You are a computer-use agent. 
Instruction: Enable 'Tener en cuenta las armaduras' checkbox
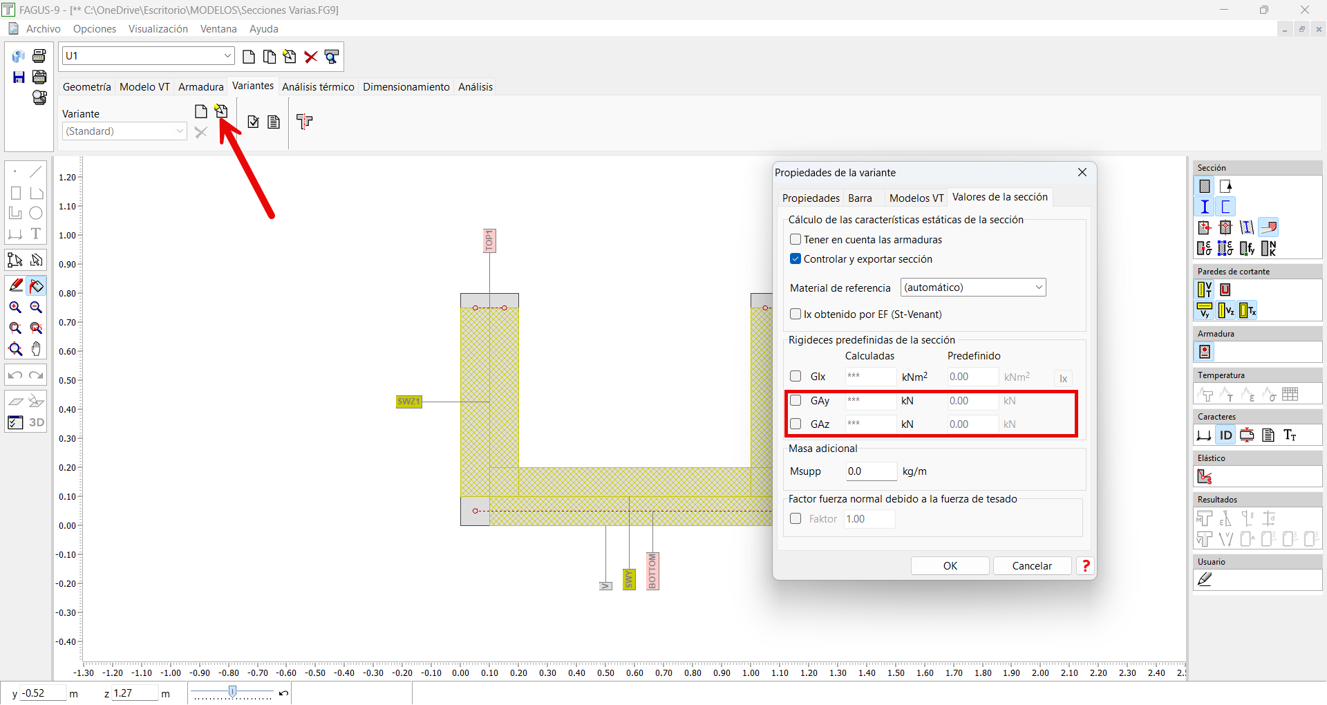(x=796, y=240)
